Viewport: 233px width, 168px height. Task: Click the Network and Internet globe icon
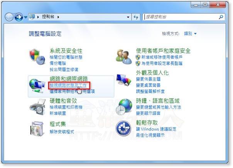[37, 86]
